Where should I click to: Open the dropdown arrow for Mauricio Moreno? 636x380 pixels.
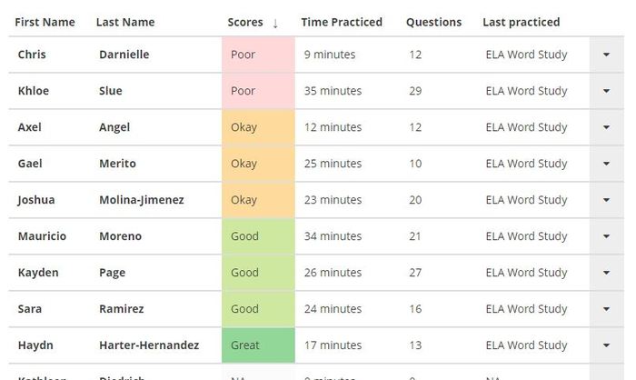pyautogui.click(x=606, y=236)
